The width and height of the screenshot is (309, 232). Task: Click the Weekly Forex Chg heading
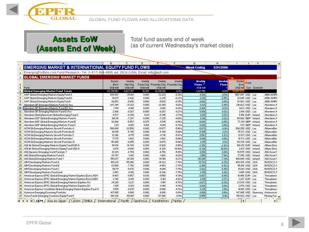143,85
